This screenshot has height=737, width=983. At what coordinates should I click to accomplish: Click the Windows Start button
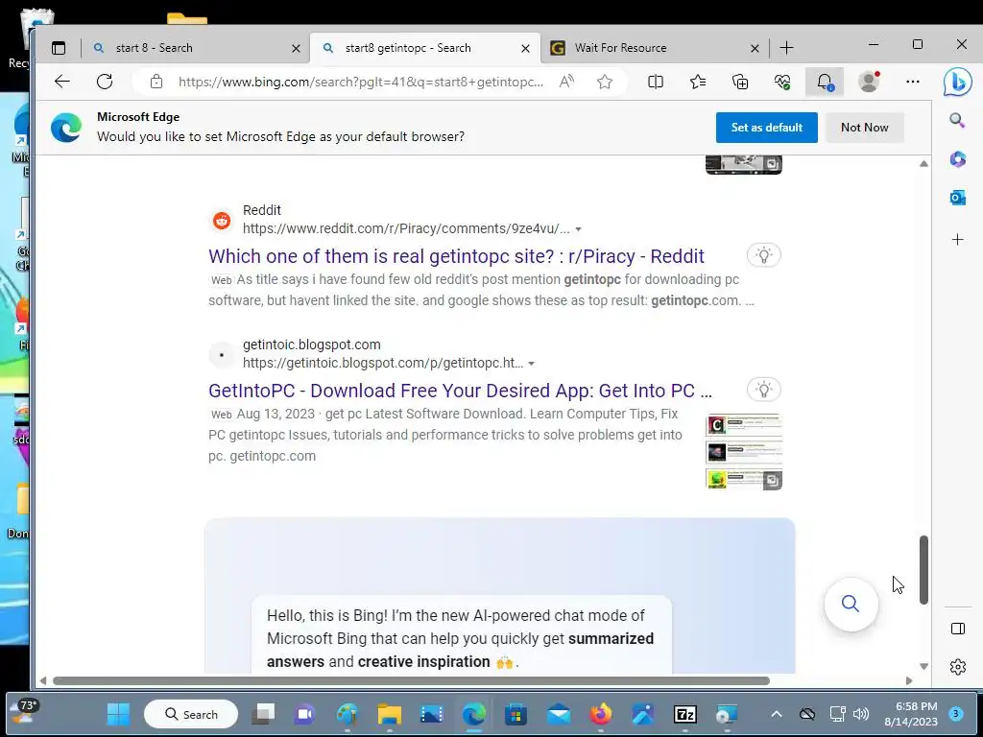coord(118,714)
